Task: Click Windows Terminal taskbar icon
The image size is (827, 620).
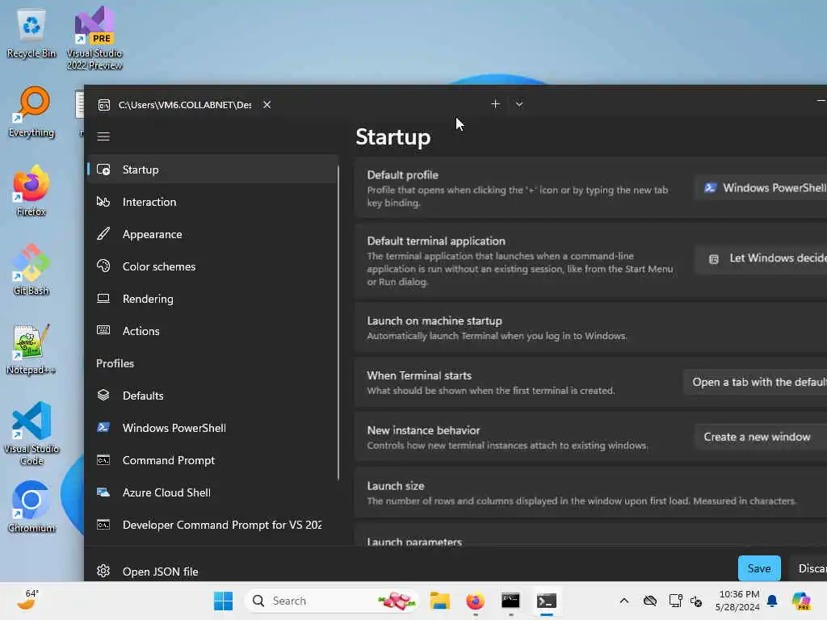Action: point(547,601)
